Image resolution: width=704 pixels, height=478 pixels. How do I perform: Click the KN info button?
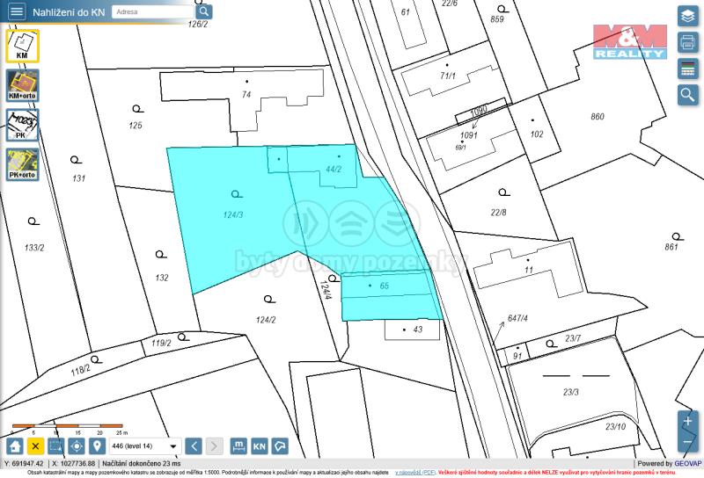pyautogui.click(x=260, y=446)
